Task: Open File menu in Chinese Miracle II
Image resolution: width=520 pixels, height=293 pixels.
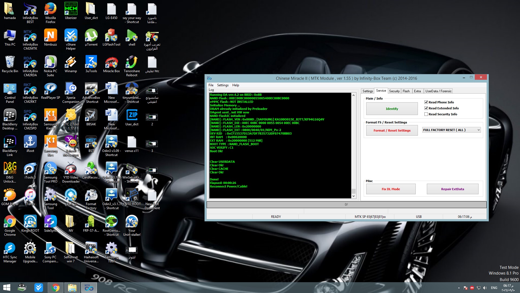Action: (211, 85)
